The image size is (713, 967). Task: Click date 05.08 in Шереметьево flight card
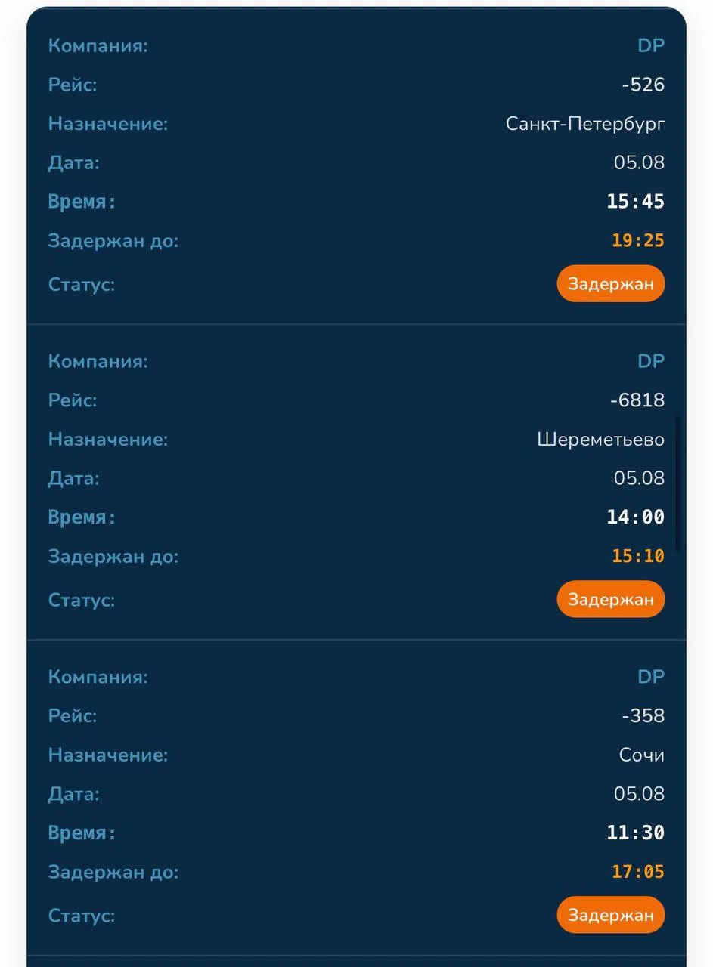(639, 478)
